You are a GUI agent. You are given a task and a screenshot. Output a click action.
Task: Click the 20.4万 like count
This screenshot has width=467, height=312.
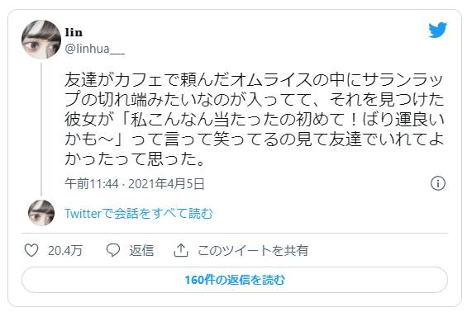(65, 250)
